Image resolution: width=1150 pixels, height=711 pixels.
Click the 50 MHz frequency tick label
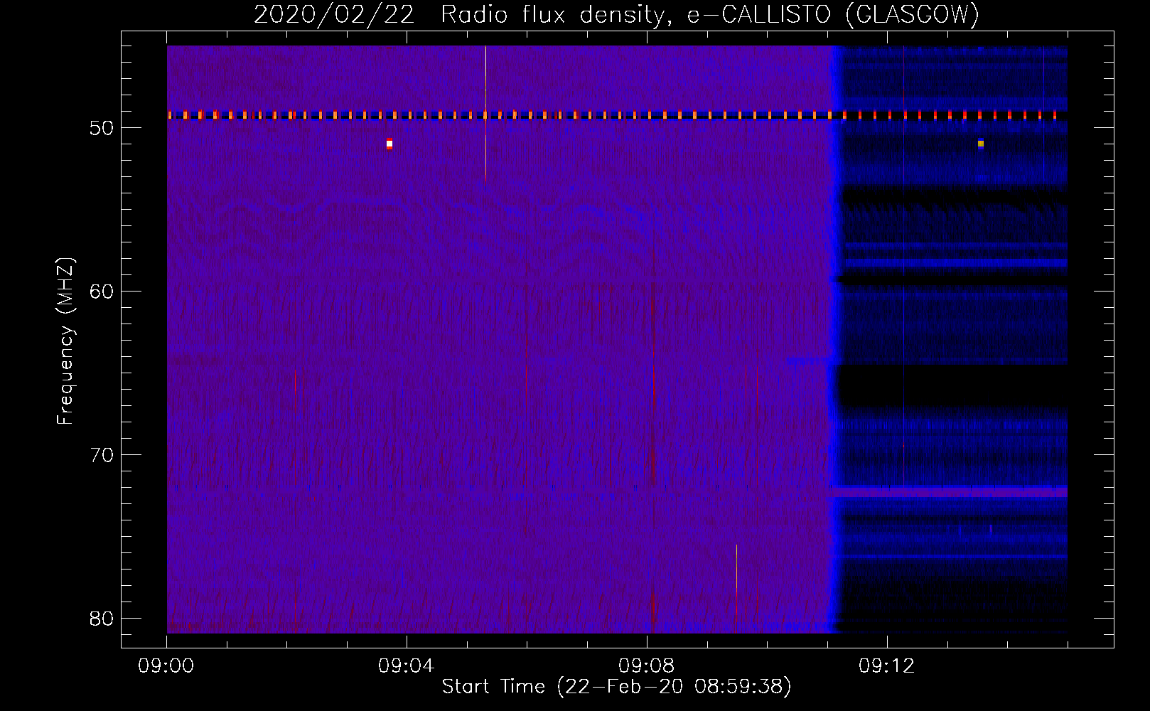[100, 128]
